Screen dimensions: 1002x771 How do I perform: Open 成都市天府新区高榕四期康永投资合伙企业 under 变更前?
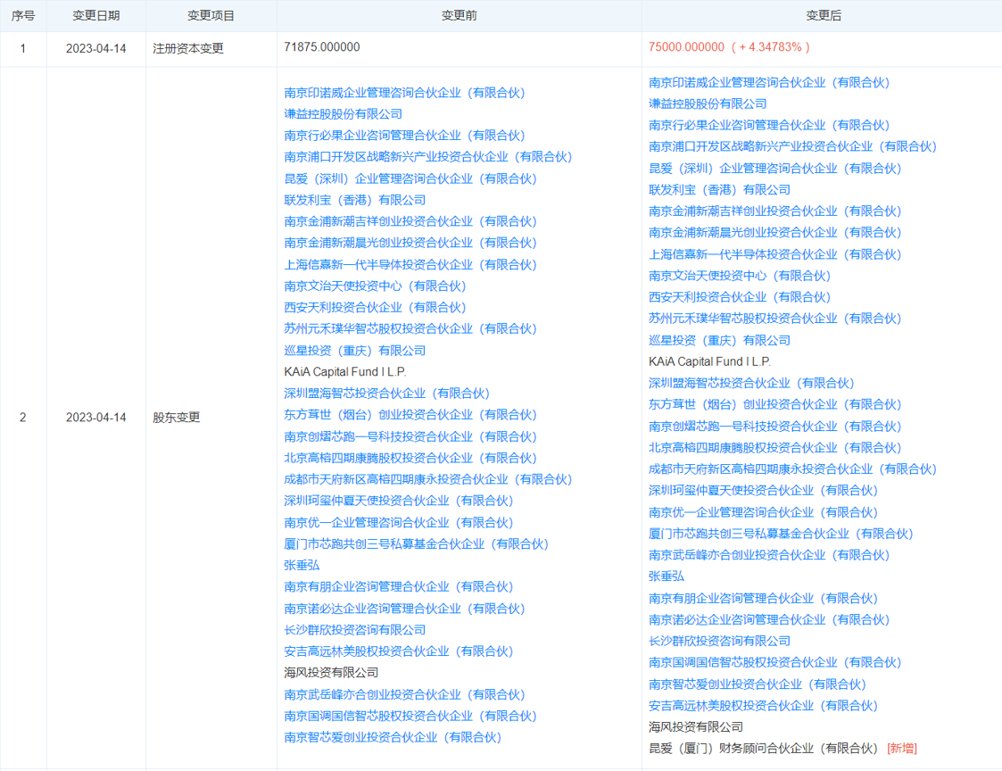(x=428, y=479)
